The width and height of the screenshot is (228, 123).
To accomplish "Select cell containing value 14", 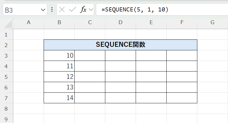I will (59, 98).
